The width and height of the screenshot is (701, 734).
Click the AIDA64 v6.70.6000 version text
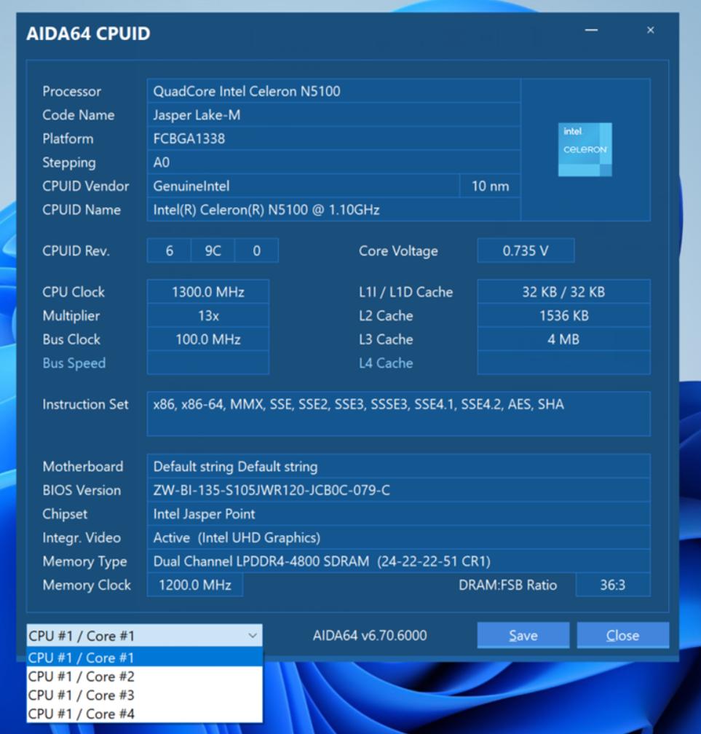[x=370, y=635]
